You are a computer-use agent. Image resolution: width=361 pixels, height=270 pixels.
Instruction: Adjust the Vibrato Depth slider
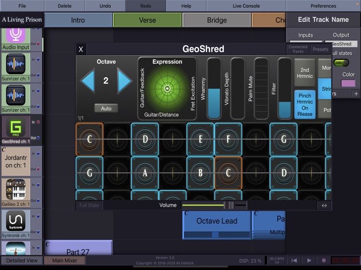(238, 88)
